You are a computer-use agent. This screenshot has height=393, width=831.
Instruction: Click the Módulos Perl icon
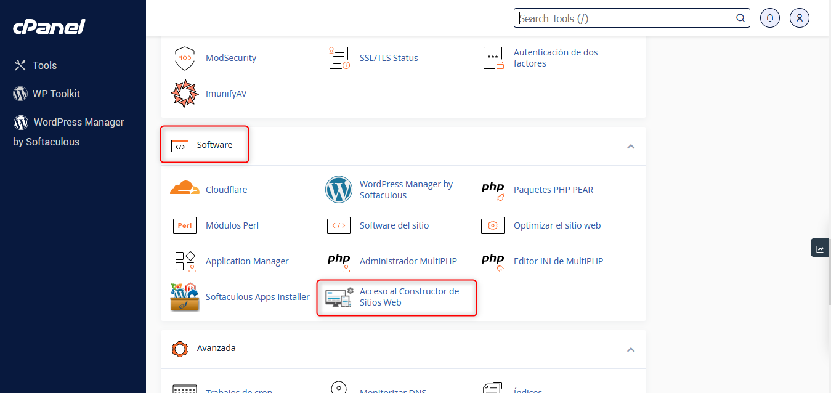(x=185, y=225)
